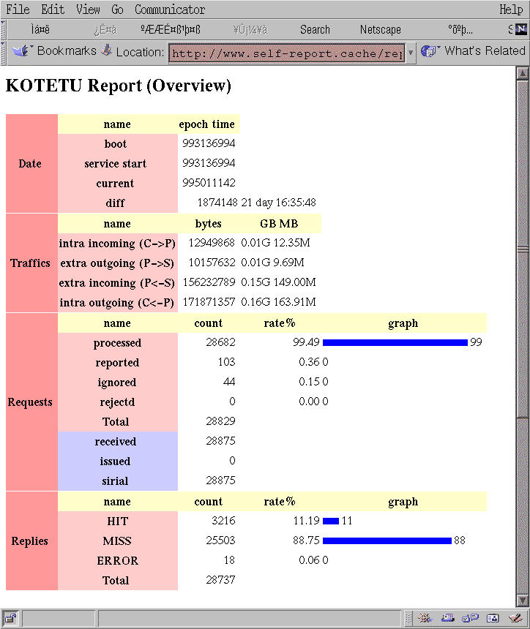
Task: Open the View menu
Action: tap(88, 10)
